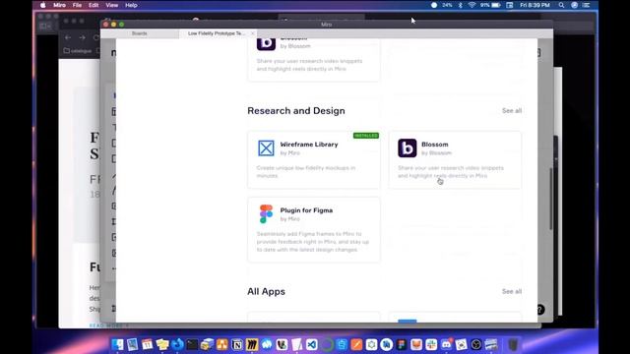Click the Blossom logo in Research and Design
Viewport: 630px width, 354px height.
coord(407,148)
